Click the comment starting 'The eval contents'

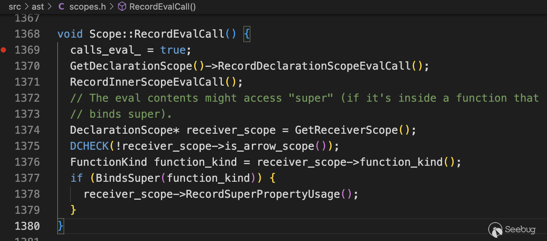(x=304, y=98)
